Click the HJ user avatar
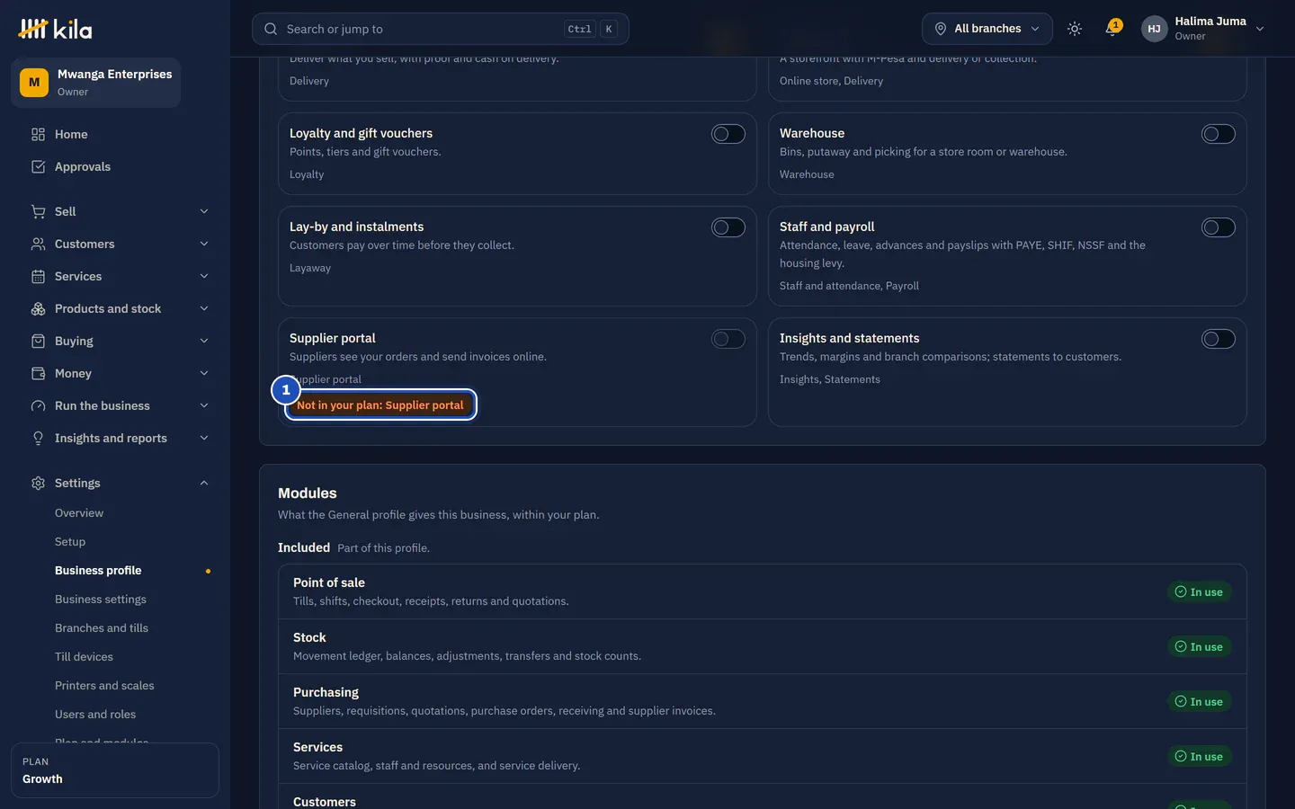Viewport: 1295px width, 809px height. coord(1154,29)
